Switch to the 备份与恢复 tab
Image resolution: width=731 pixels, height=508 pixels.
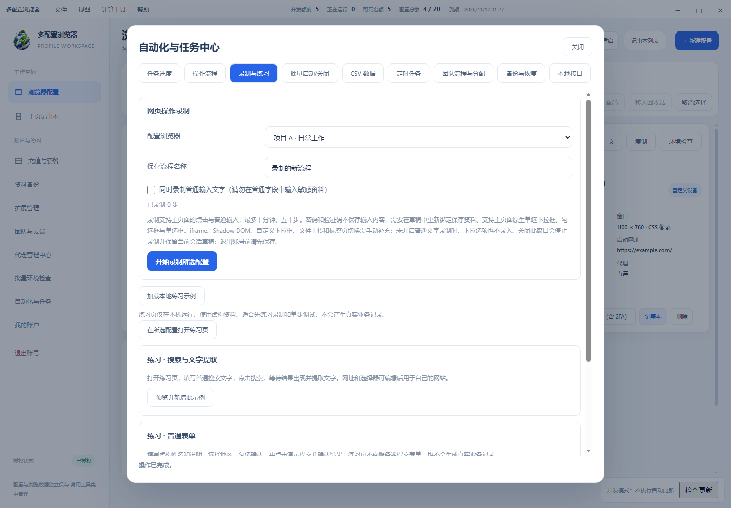[521, 73]
